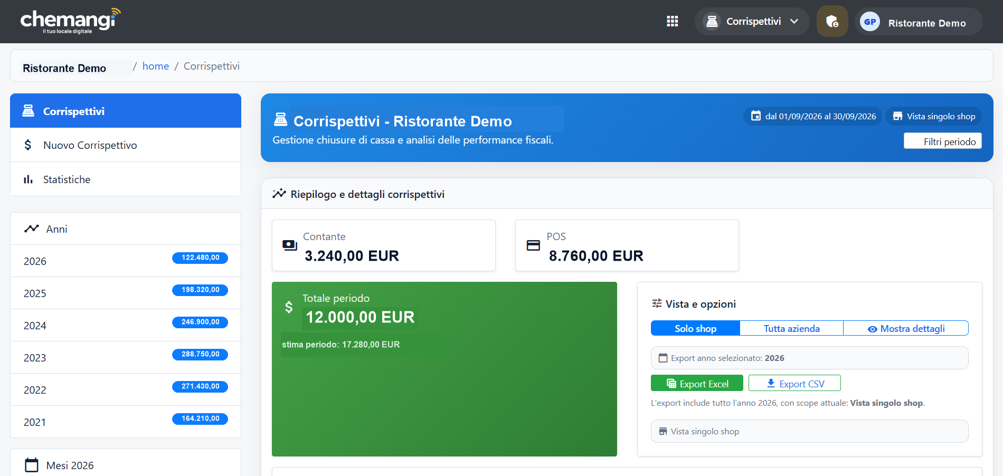Select year 2024 row
Image resolution: width=1003 pixels, height=476 pixels.
[x=126, y=325]
